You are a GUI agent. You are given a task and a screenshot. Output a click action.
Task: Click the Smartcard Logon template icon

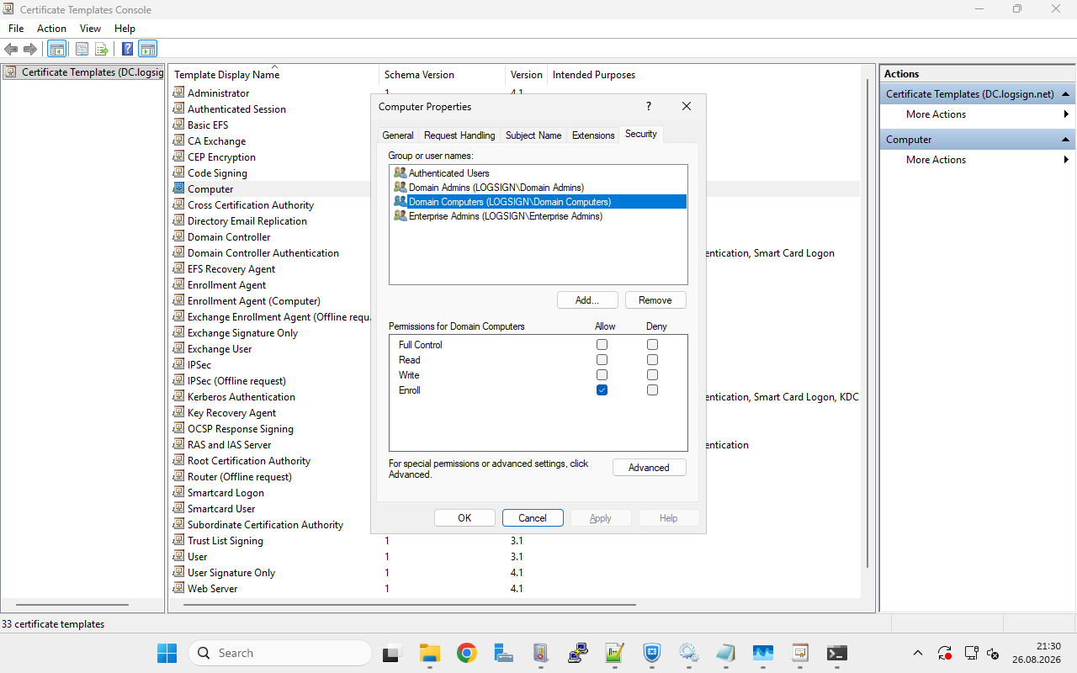pyautogui.click(x=178, y=492)
